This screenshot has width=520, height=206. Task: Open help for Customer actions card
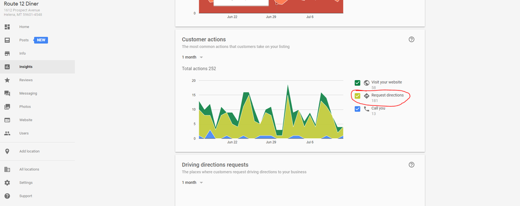pyautogui.click(x=411, y=40)
